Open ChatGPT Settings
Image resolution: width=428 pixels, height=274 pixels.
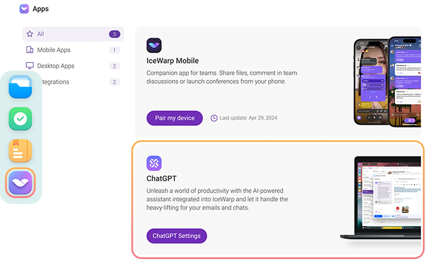tap(176, 236)
